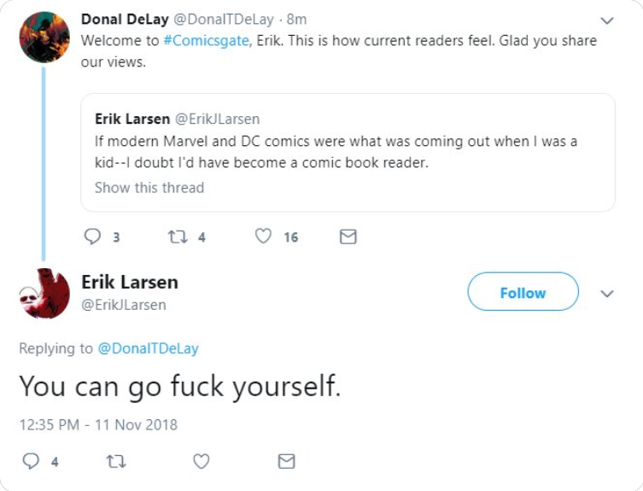Open Erik Larsen's name in main tweet
Viewport: 643px width, 491px height.
130,282
